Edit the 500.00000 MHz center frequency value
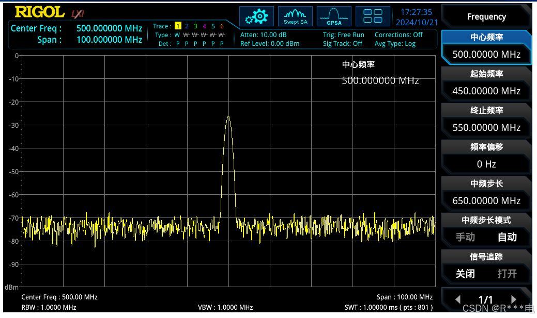This screenshot has height=318, width=537. pos(487,55)
